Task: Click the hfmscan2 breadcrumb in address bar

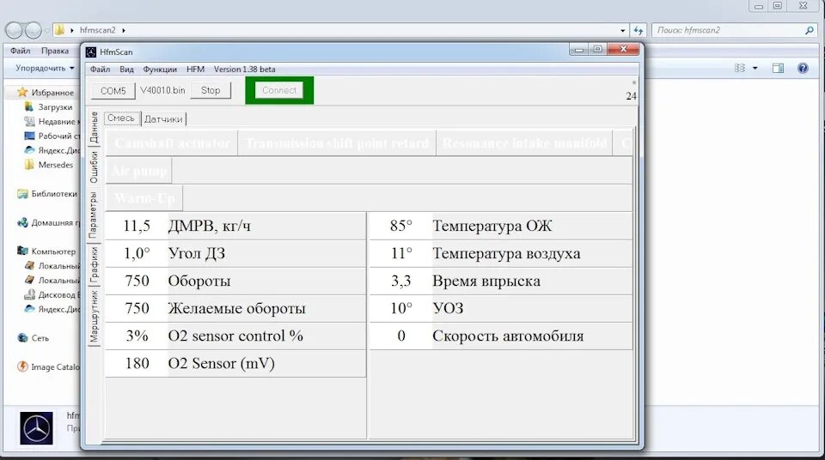Action: pyautogui.click(x=97, y=31)
